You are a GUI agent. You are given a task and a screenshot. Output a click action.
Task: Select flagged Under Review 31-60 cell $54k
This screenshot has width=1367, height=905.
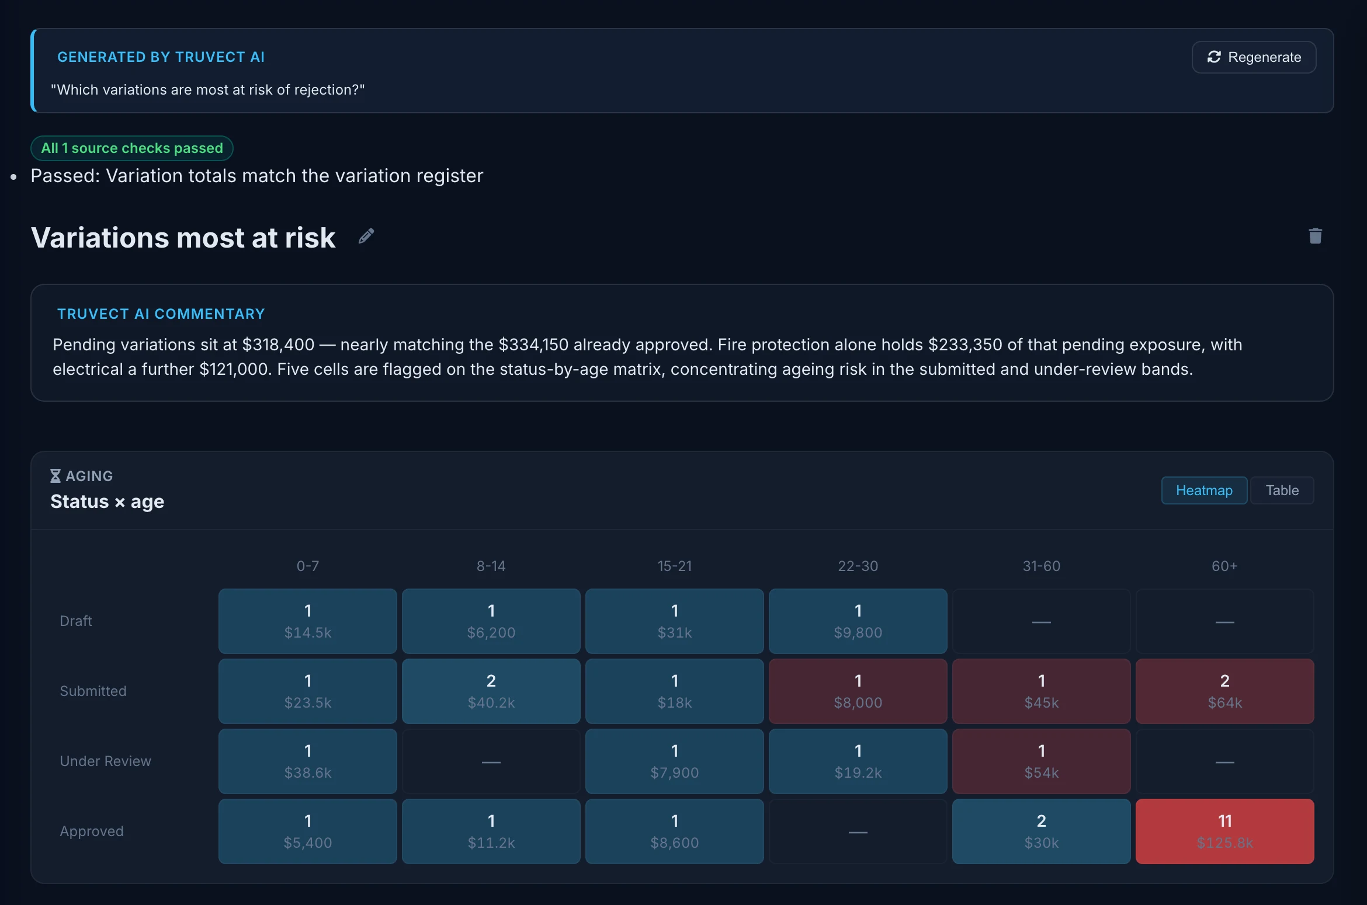1042,761
